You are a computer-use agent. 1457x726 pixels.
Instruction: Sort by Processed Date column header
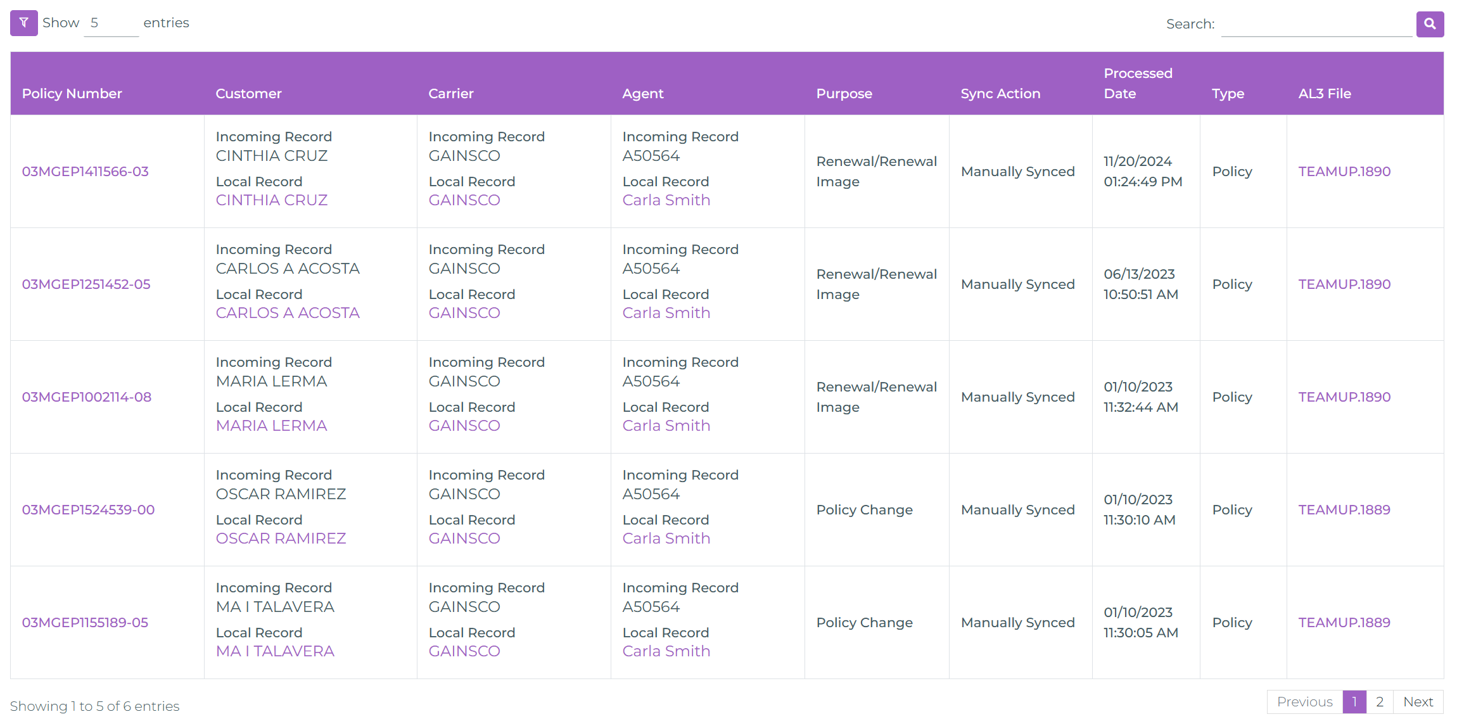pos(1137,83)
